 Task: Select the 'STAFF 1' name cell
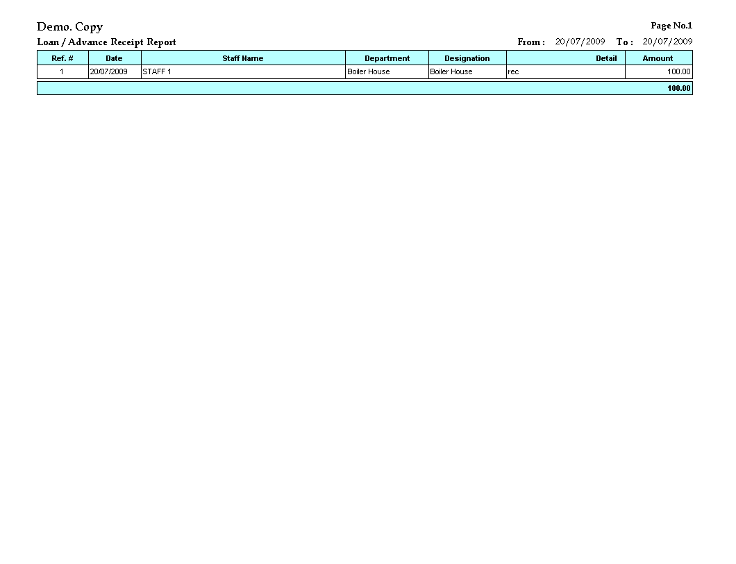[243, 71]
